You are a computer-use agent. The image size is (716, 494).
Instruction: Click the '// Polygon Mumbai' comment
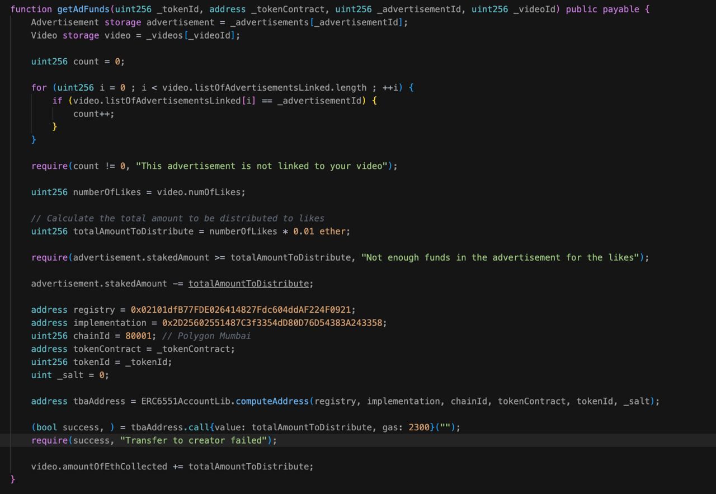coord(207,336)
